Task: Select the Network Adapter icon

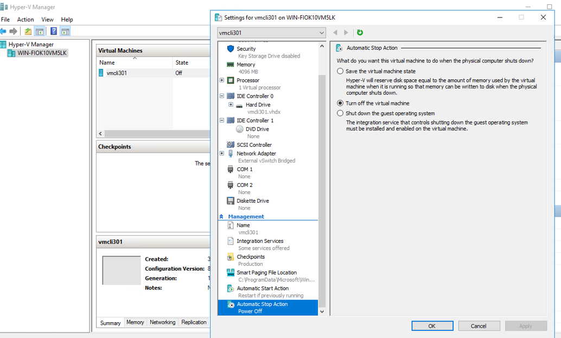Action: point(231,153)
